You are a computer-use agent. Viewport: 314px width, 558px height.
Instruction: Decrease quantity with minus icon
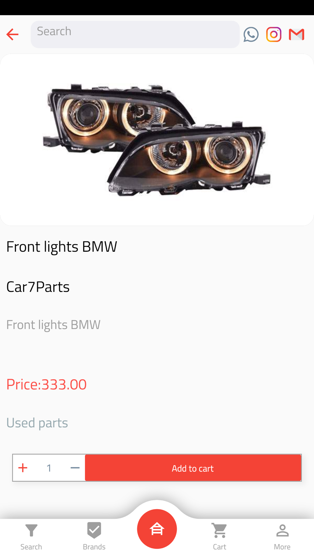coord(75,468)
